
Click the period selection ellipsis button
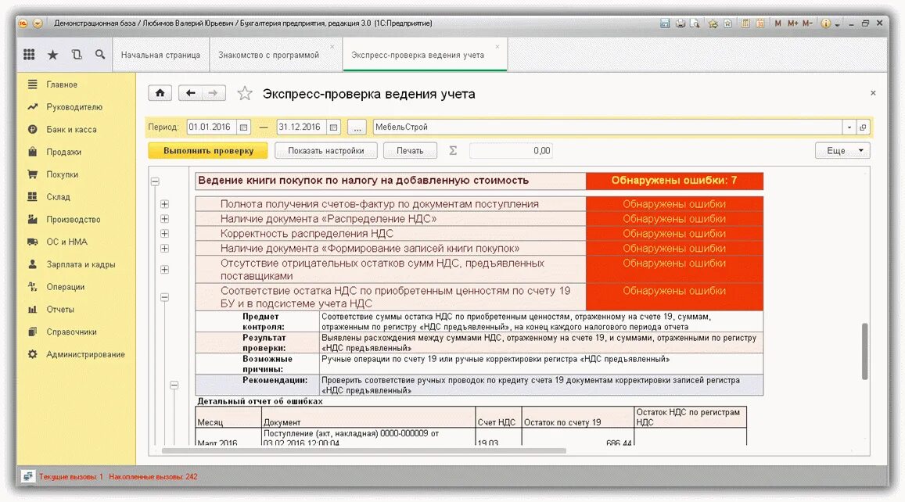[x=357, y=127]
